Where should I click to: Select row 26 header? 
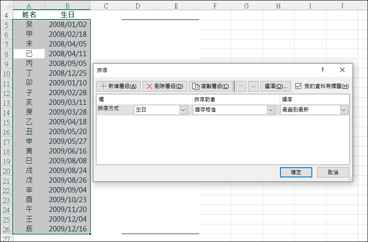6,229
